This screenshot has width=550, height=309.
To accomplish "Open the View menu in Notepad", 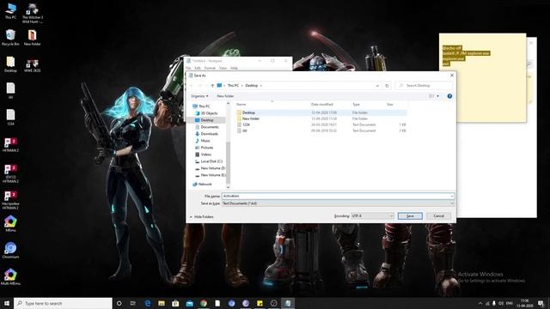I will (x=223, y=68).
